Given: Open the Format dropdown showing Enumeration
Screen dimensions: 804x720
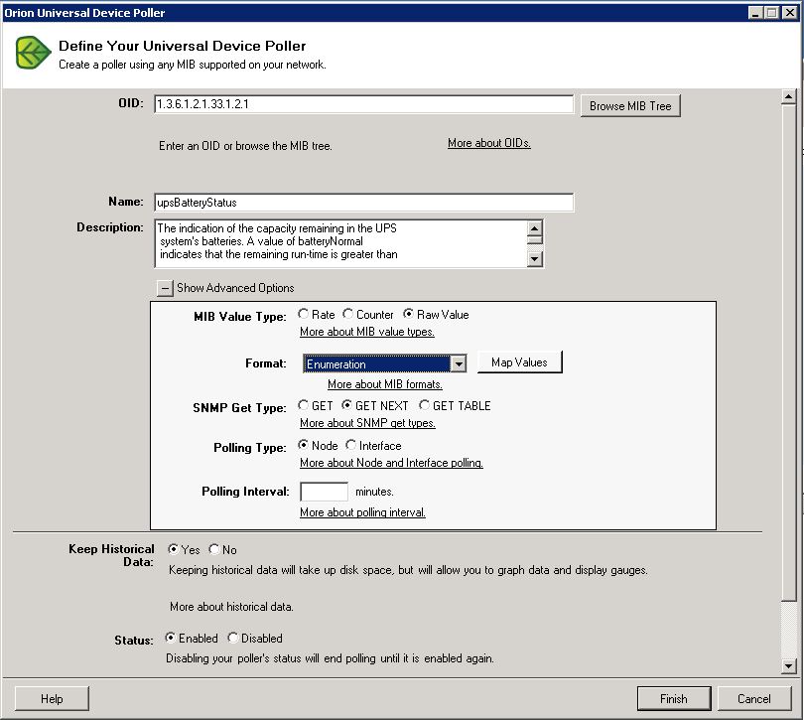Looking at the screenshot, I should pos(459,363).
